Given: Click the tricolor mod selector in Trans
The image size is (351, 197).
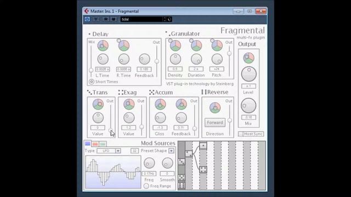Looking at the screenshot, I should 98,104.
